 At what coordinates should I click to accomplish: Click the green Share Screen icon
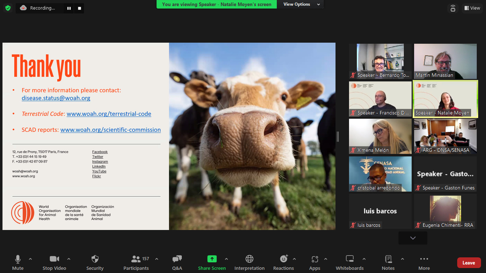[x=212, y=259]
